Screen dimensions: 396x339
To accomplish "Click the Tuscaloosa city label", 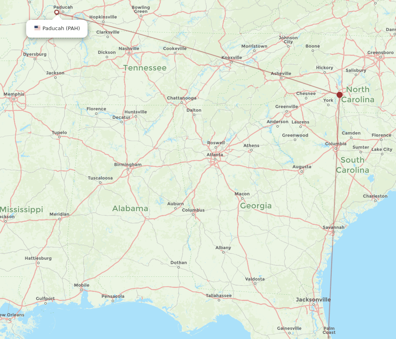I will 100,178.
